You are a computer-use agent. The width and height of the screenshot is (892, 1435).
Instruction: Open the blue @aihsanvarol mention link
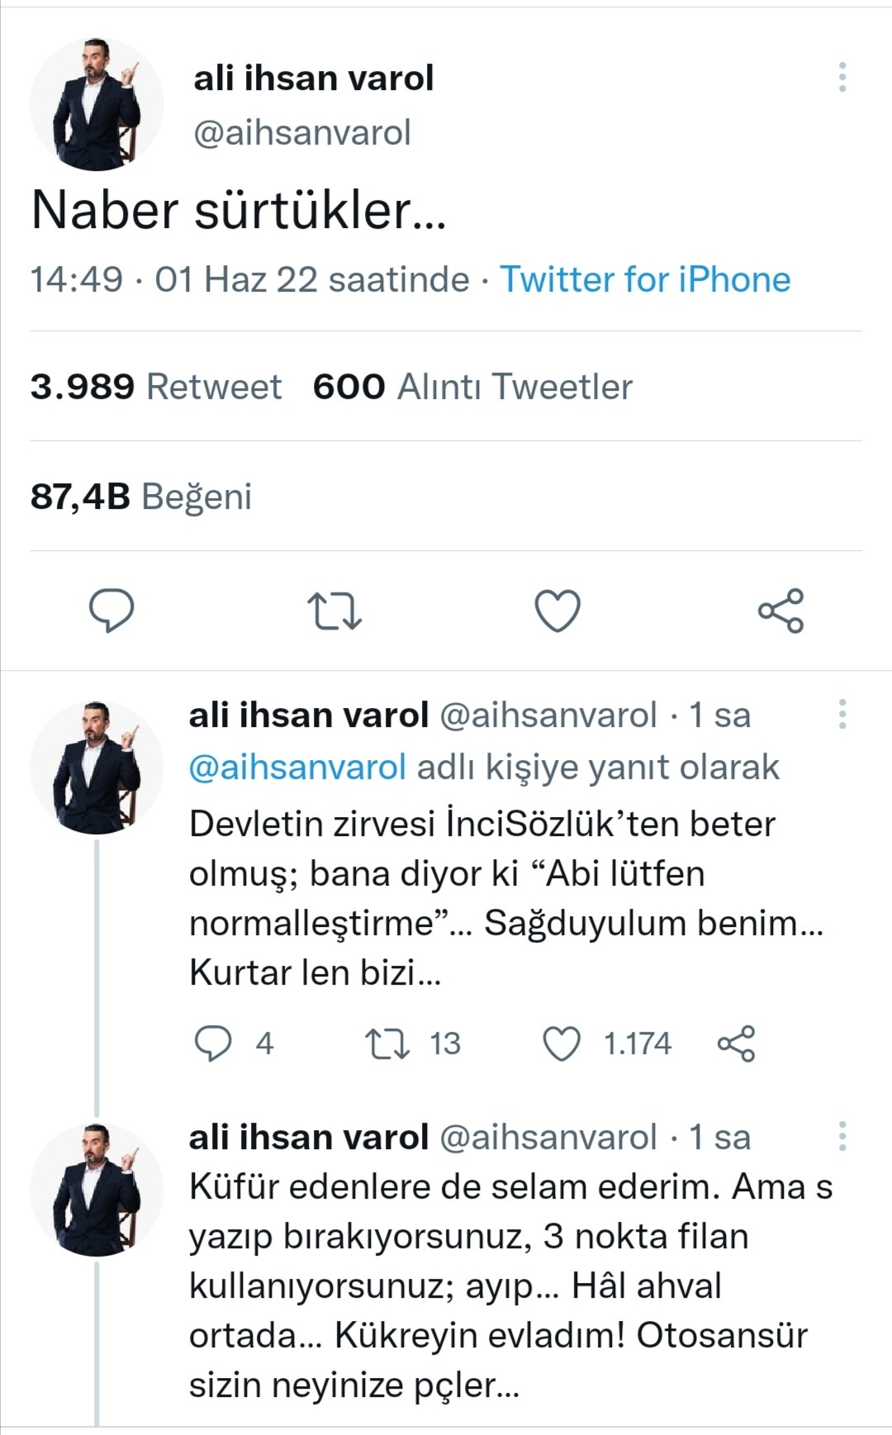click(x=297, y=767)
